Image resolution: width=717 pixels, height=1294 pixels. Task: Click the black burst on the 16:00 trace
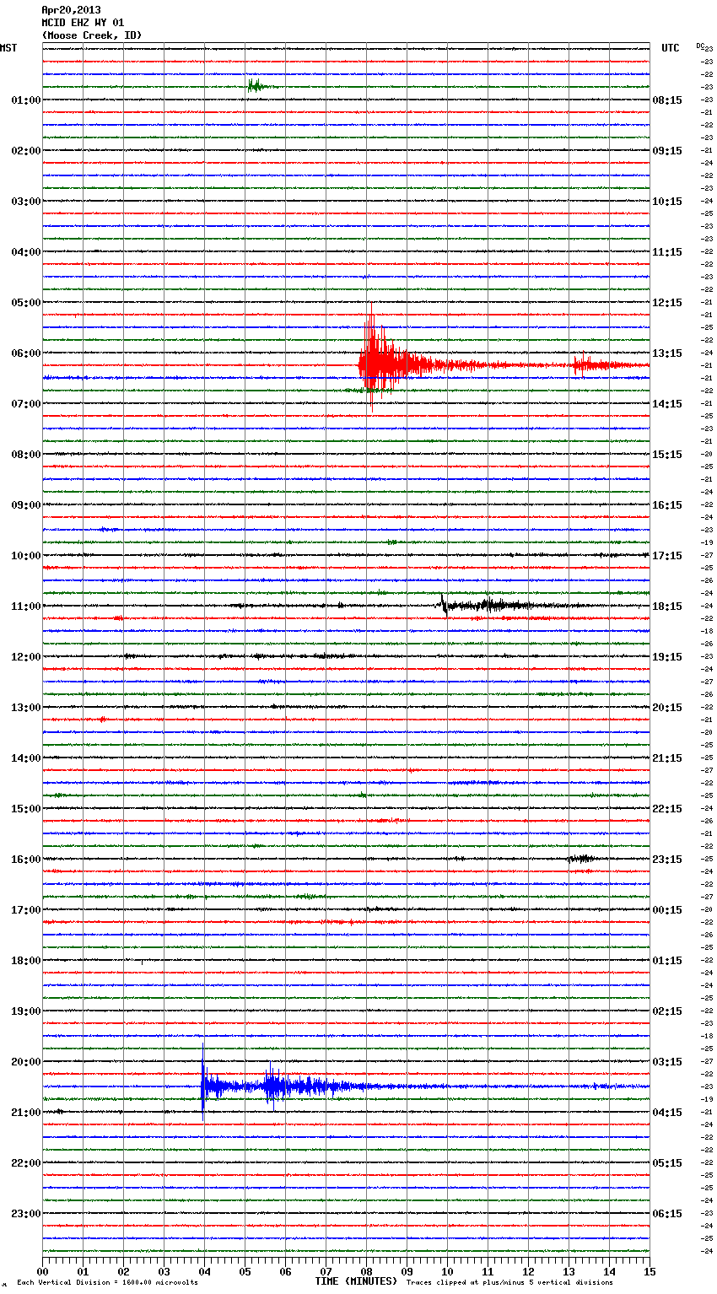pyautogui.click(x=582, y=859)
